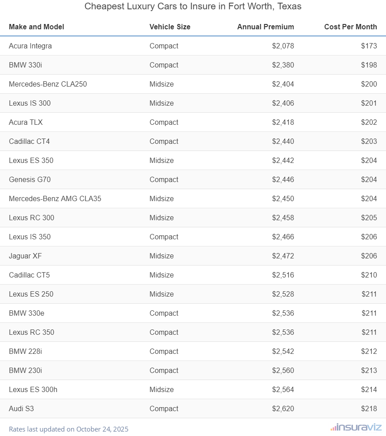Click the Jaguar XF row name
This screenshot has height=436, width=386.
[x=25, y=256]
